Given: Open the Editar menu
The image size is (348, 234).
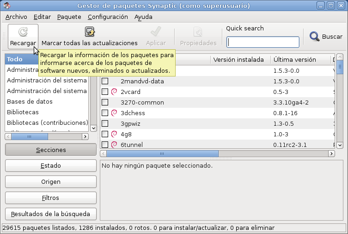Looking at the screenshot, I should (42, 17).
